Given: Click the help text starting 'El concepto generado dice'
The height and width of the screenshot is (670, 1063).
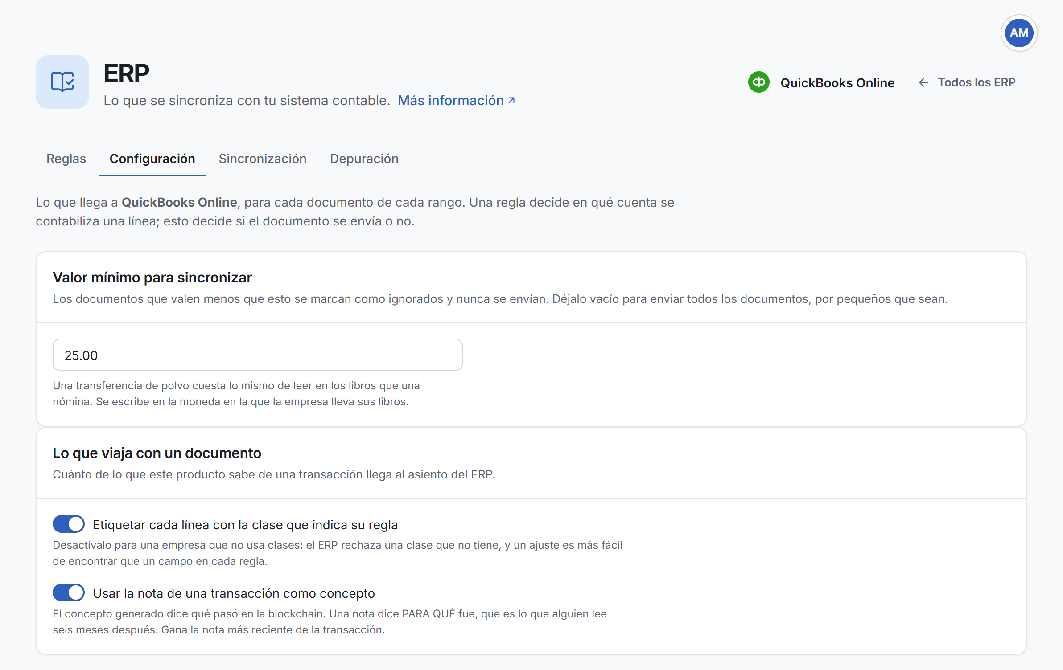Looking at the screenshot, I should tap(330, 621).
